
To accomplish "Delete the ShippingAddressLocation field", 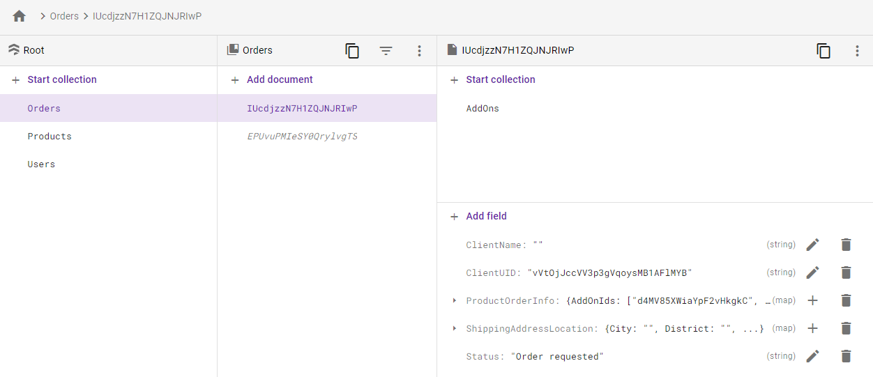I will point(846,328).
